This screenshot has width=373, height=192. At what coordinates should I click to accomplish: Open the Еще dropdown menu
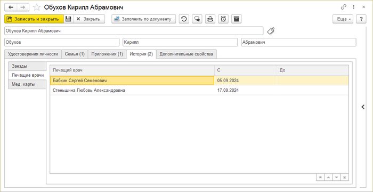click(x=343, y=19)
